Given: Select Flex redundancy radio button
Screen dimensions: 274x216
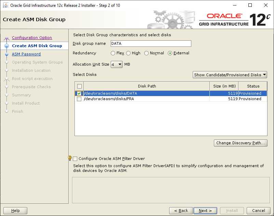Looking at the screenshot, I should pyautogui.click(x=113, y=53).
